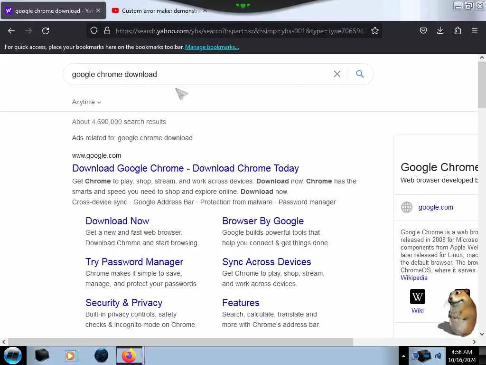Screen dimensions: 486x365
Task: Click About 4,690,000 search results text
Action: (119, 122)
